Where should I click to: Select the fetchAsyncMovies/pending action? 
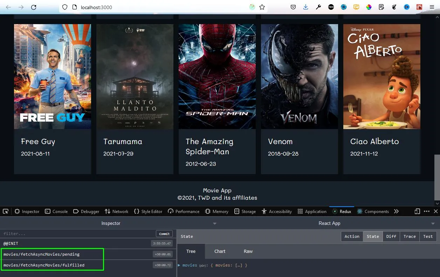[x=88, y=254]
